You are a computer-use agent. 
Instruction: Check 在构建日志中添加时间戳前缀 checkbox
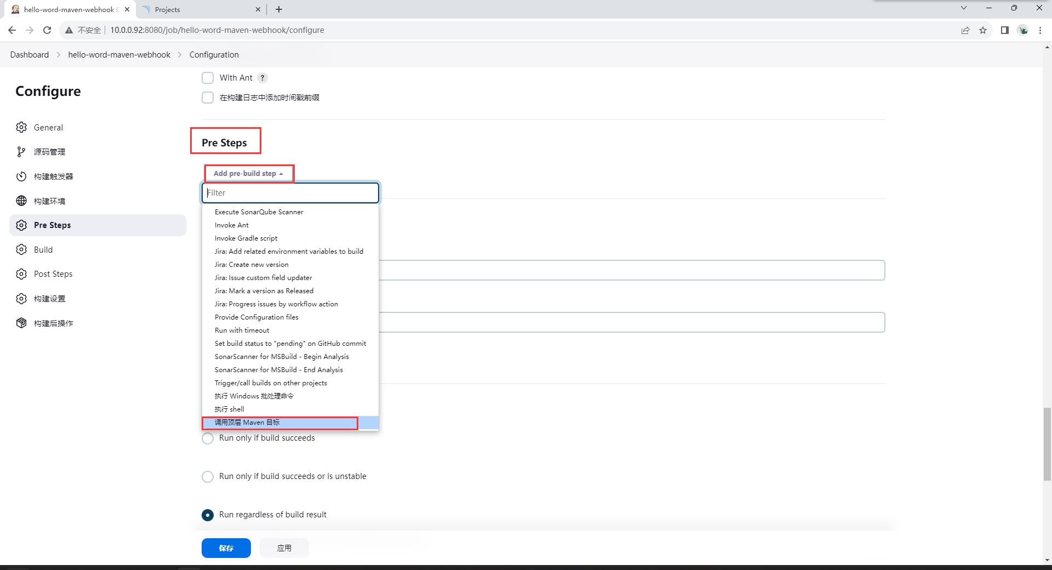[208, 98]
